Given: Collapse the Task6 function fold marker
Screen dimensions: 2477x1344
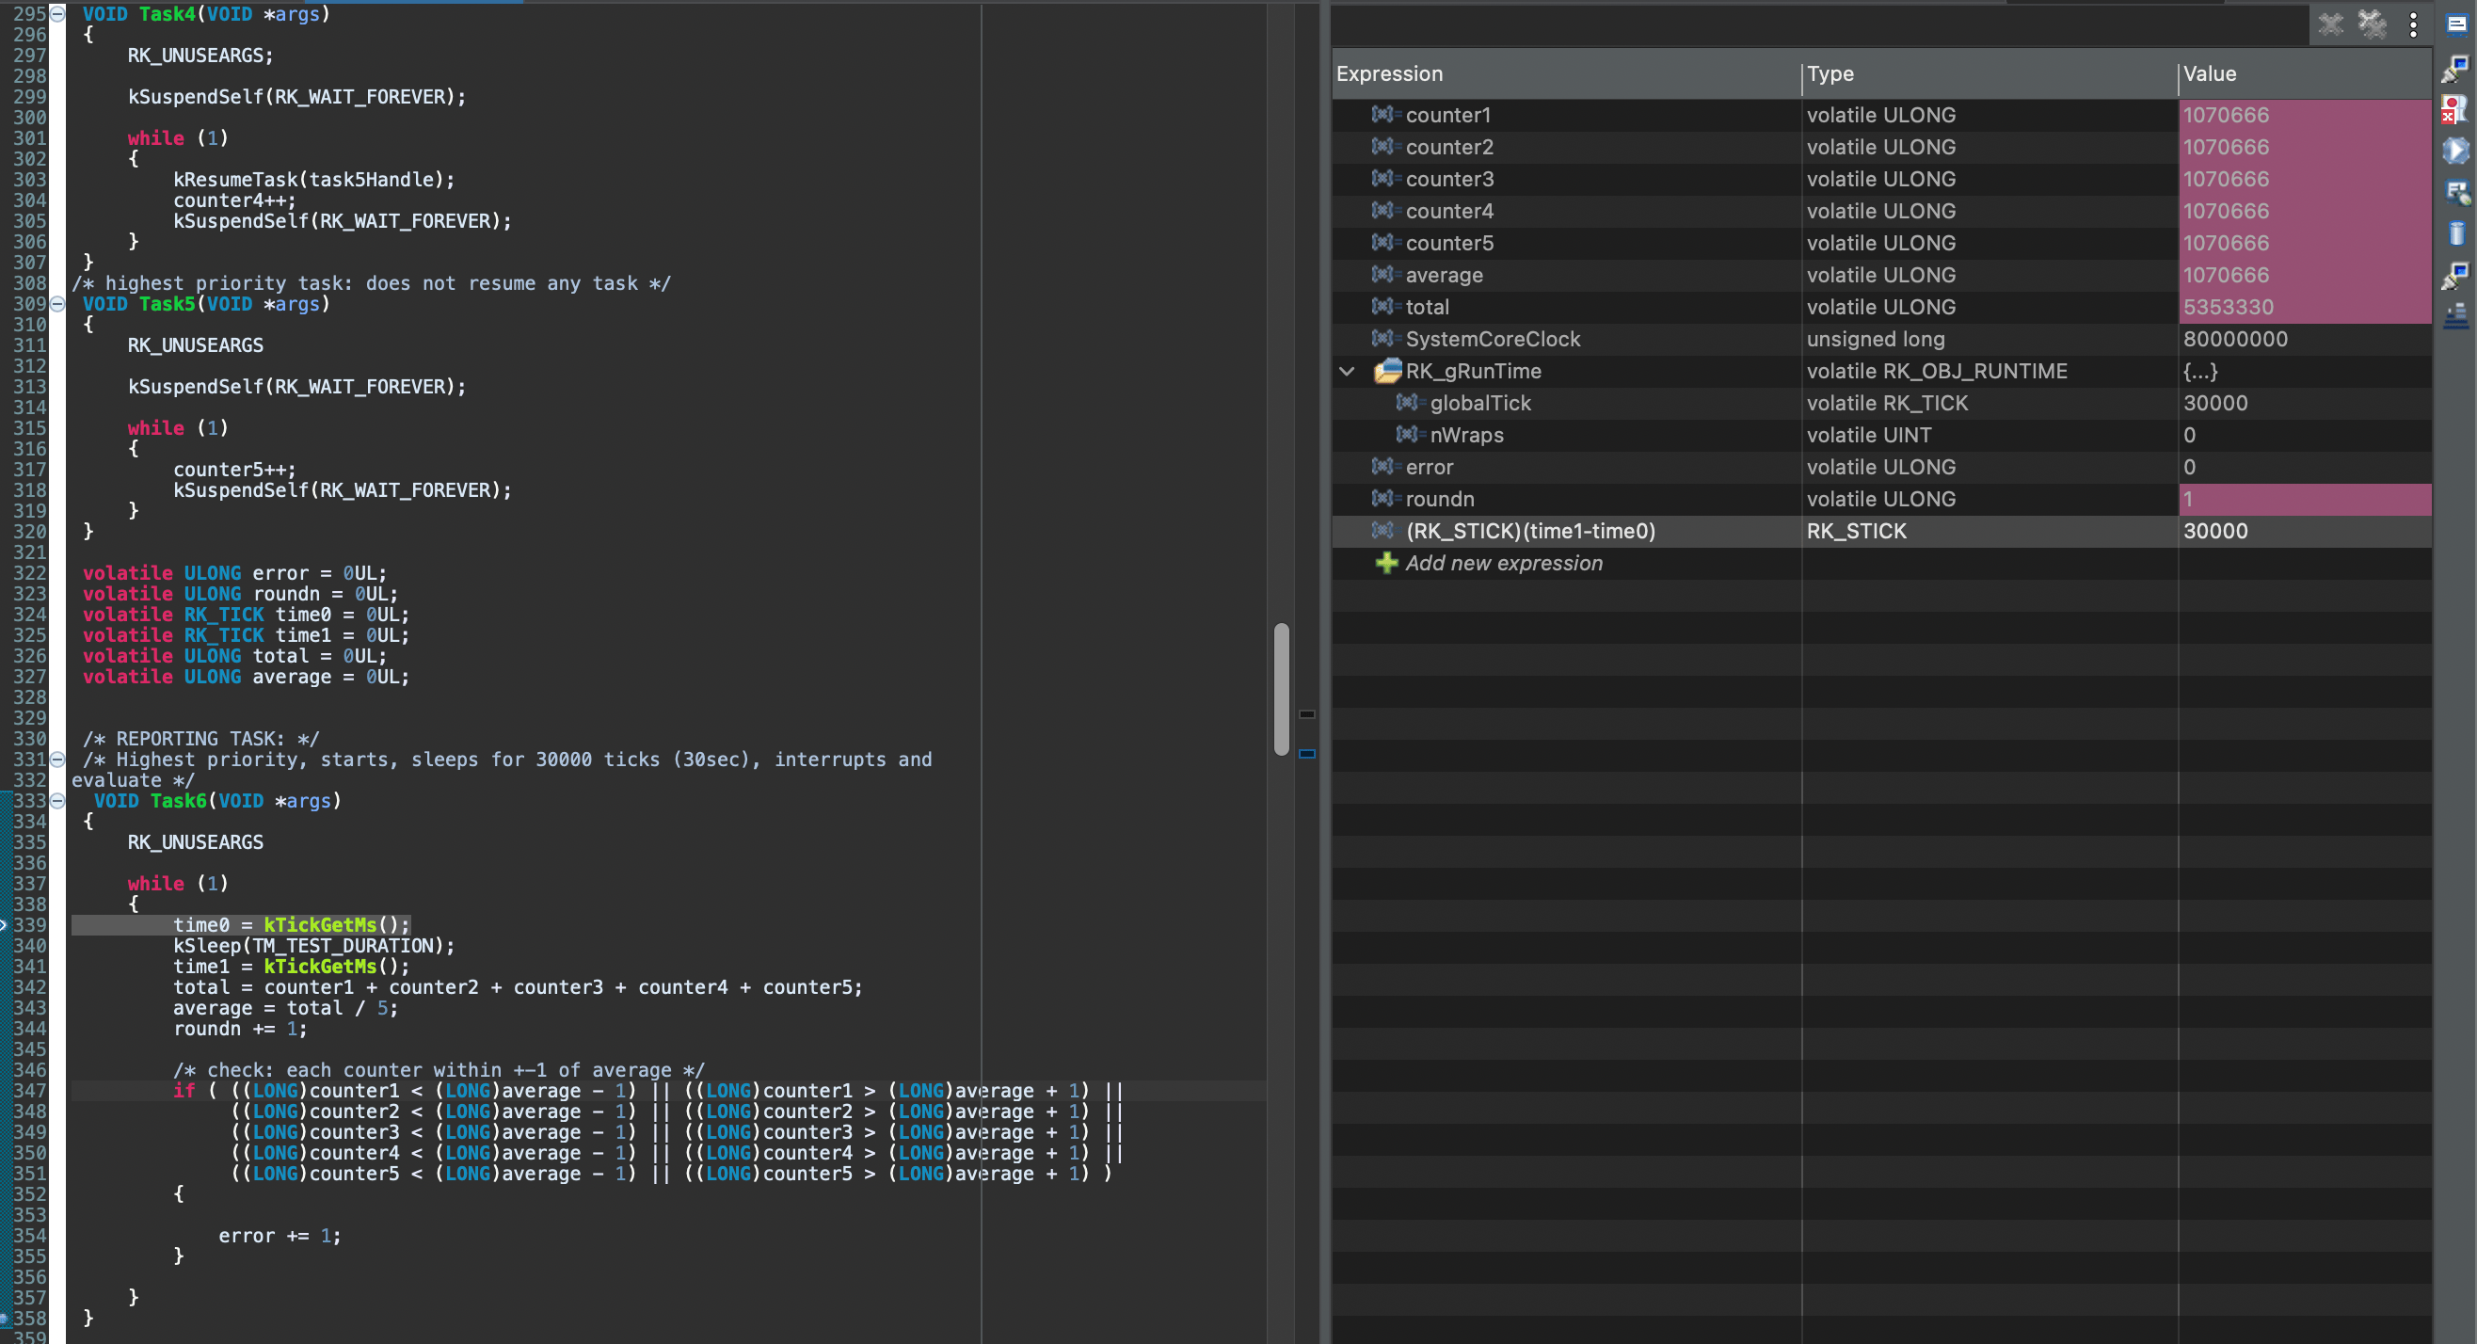Looking at the screenshot, I should pyautogui.click(x=57, y=801).
